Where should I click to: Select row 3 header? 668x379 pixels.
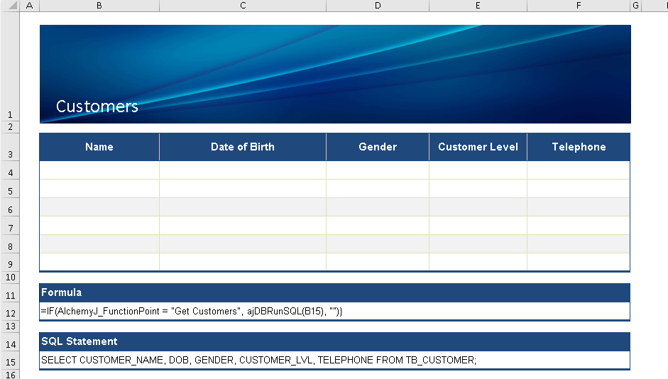point(10,154)
